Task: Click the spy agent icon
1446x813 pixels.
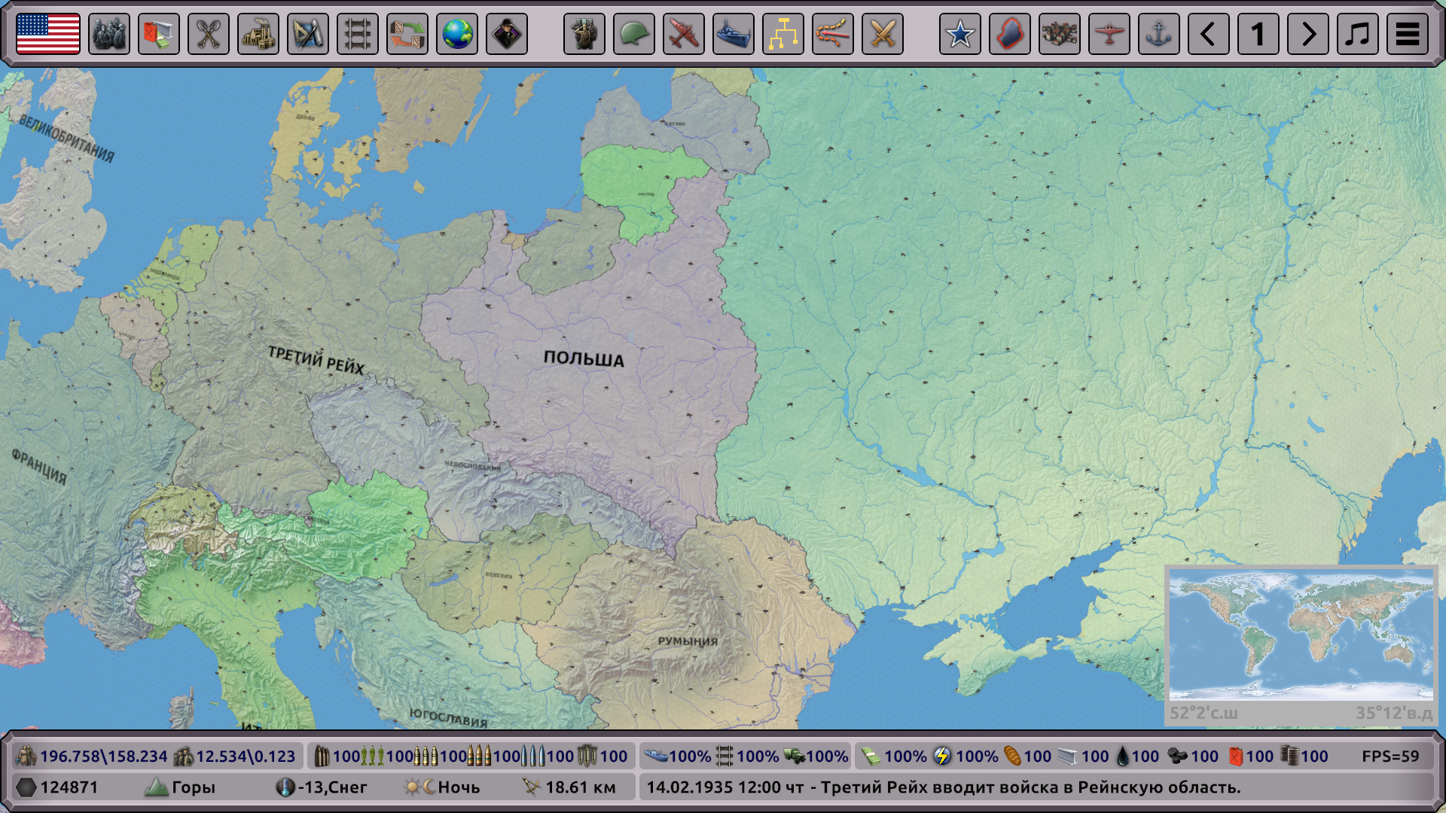Action: (507, 34)
